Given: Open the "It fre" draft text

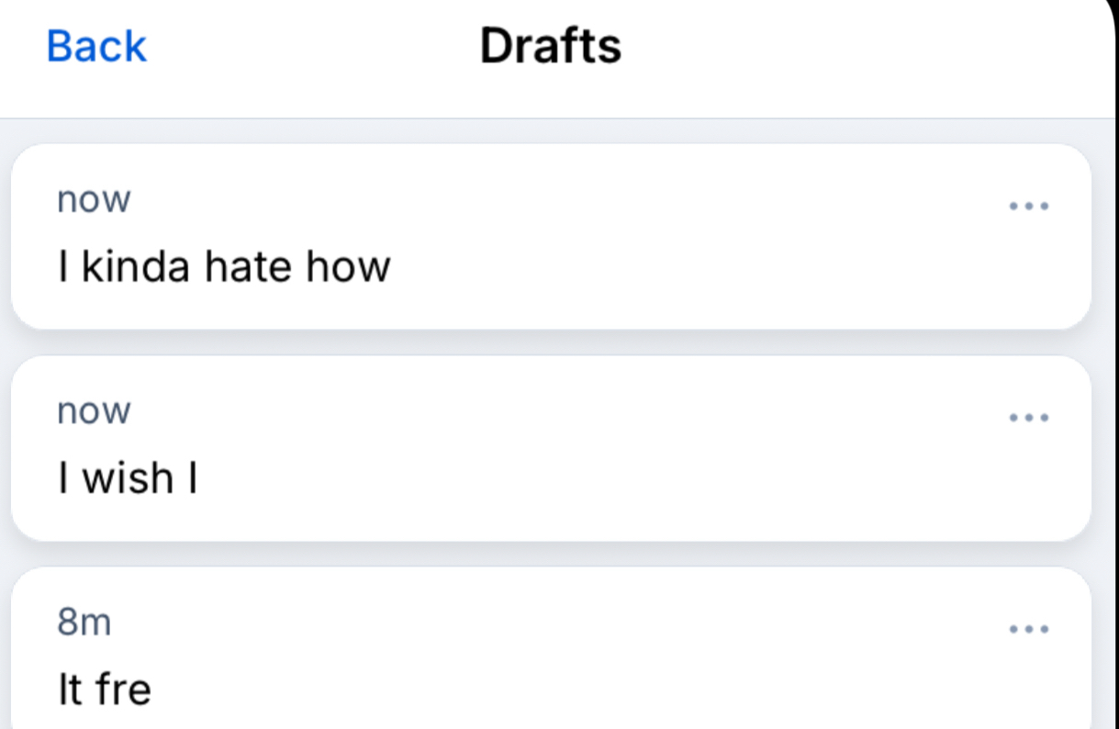Looking at the screenshot, I should click(104, 690).
